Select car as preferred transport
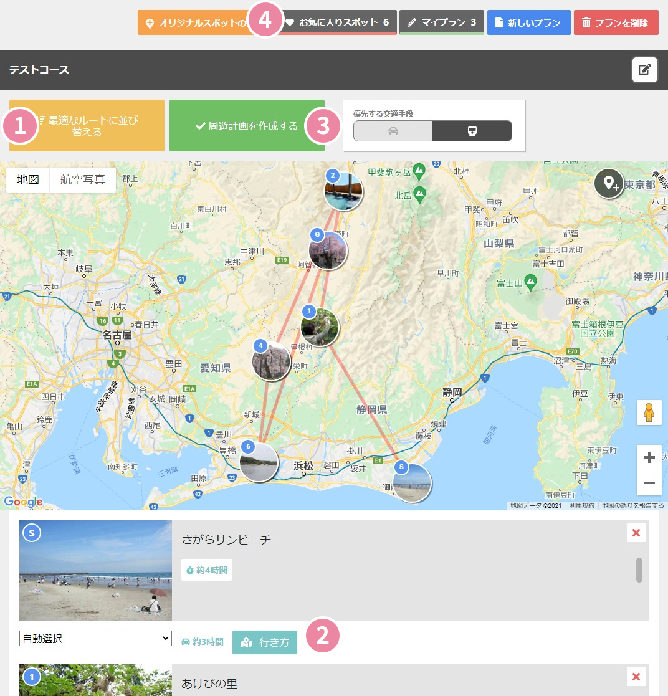Image resolution: width=668 pixels, height=696 pixels. click(393, 131)
